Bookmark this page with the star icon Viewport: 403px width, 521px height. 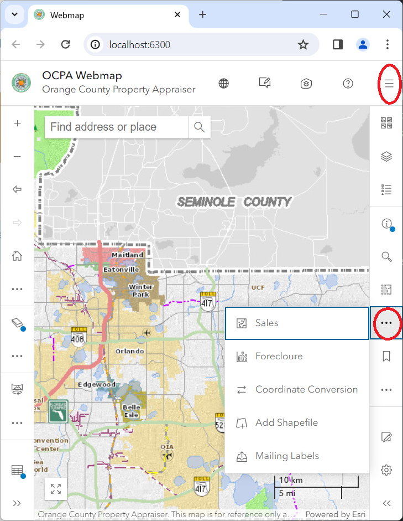tap(303, 44)
